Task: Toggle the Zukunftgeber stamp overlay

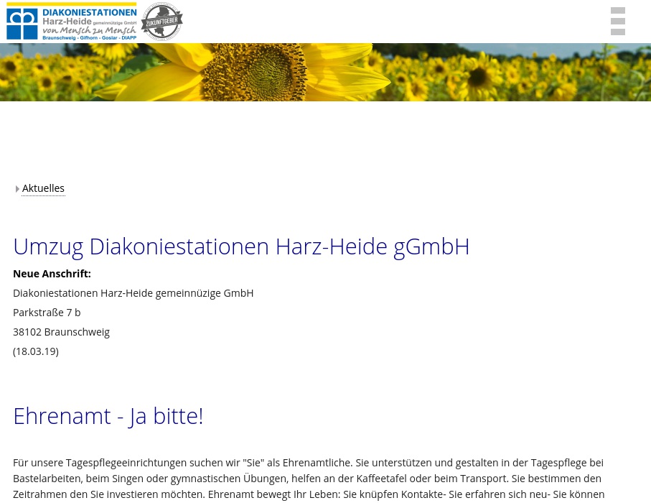Action: 161,22
